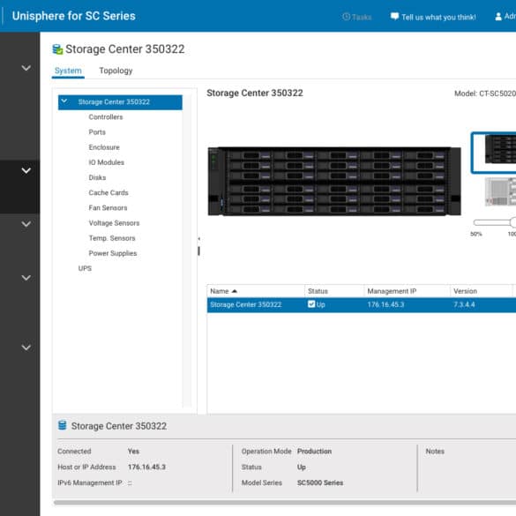516x516 pixels.
Task: Click the Unisphere for SC Series title
Action: coord(74,16)
